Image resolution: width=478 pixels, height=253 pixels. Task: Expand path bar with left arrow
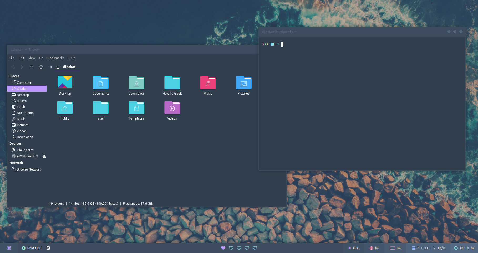[x=51, y=67]
